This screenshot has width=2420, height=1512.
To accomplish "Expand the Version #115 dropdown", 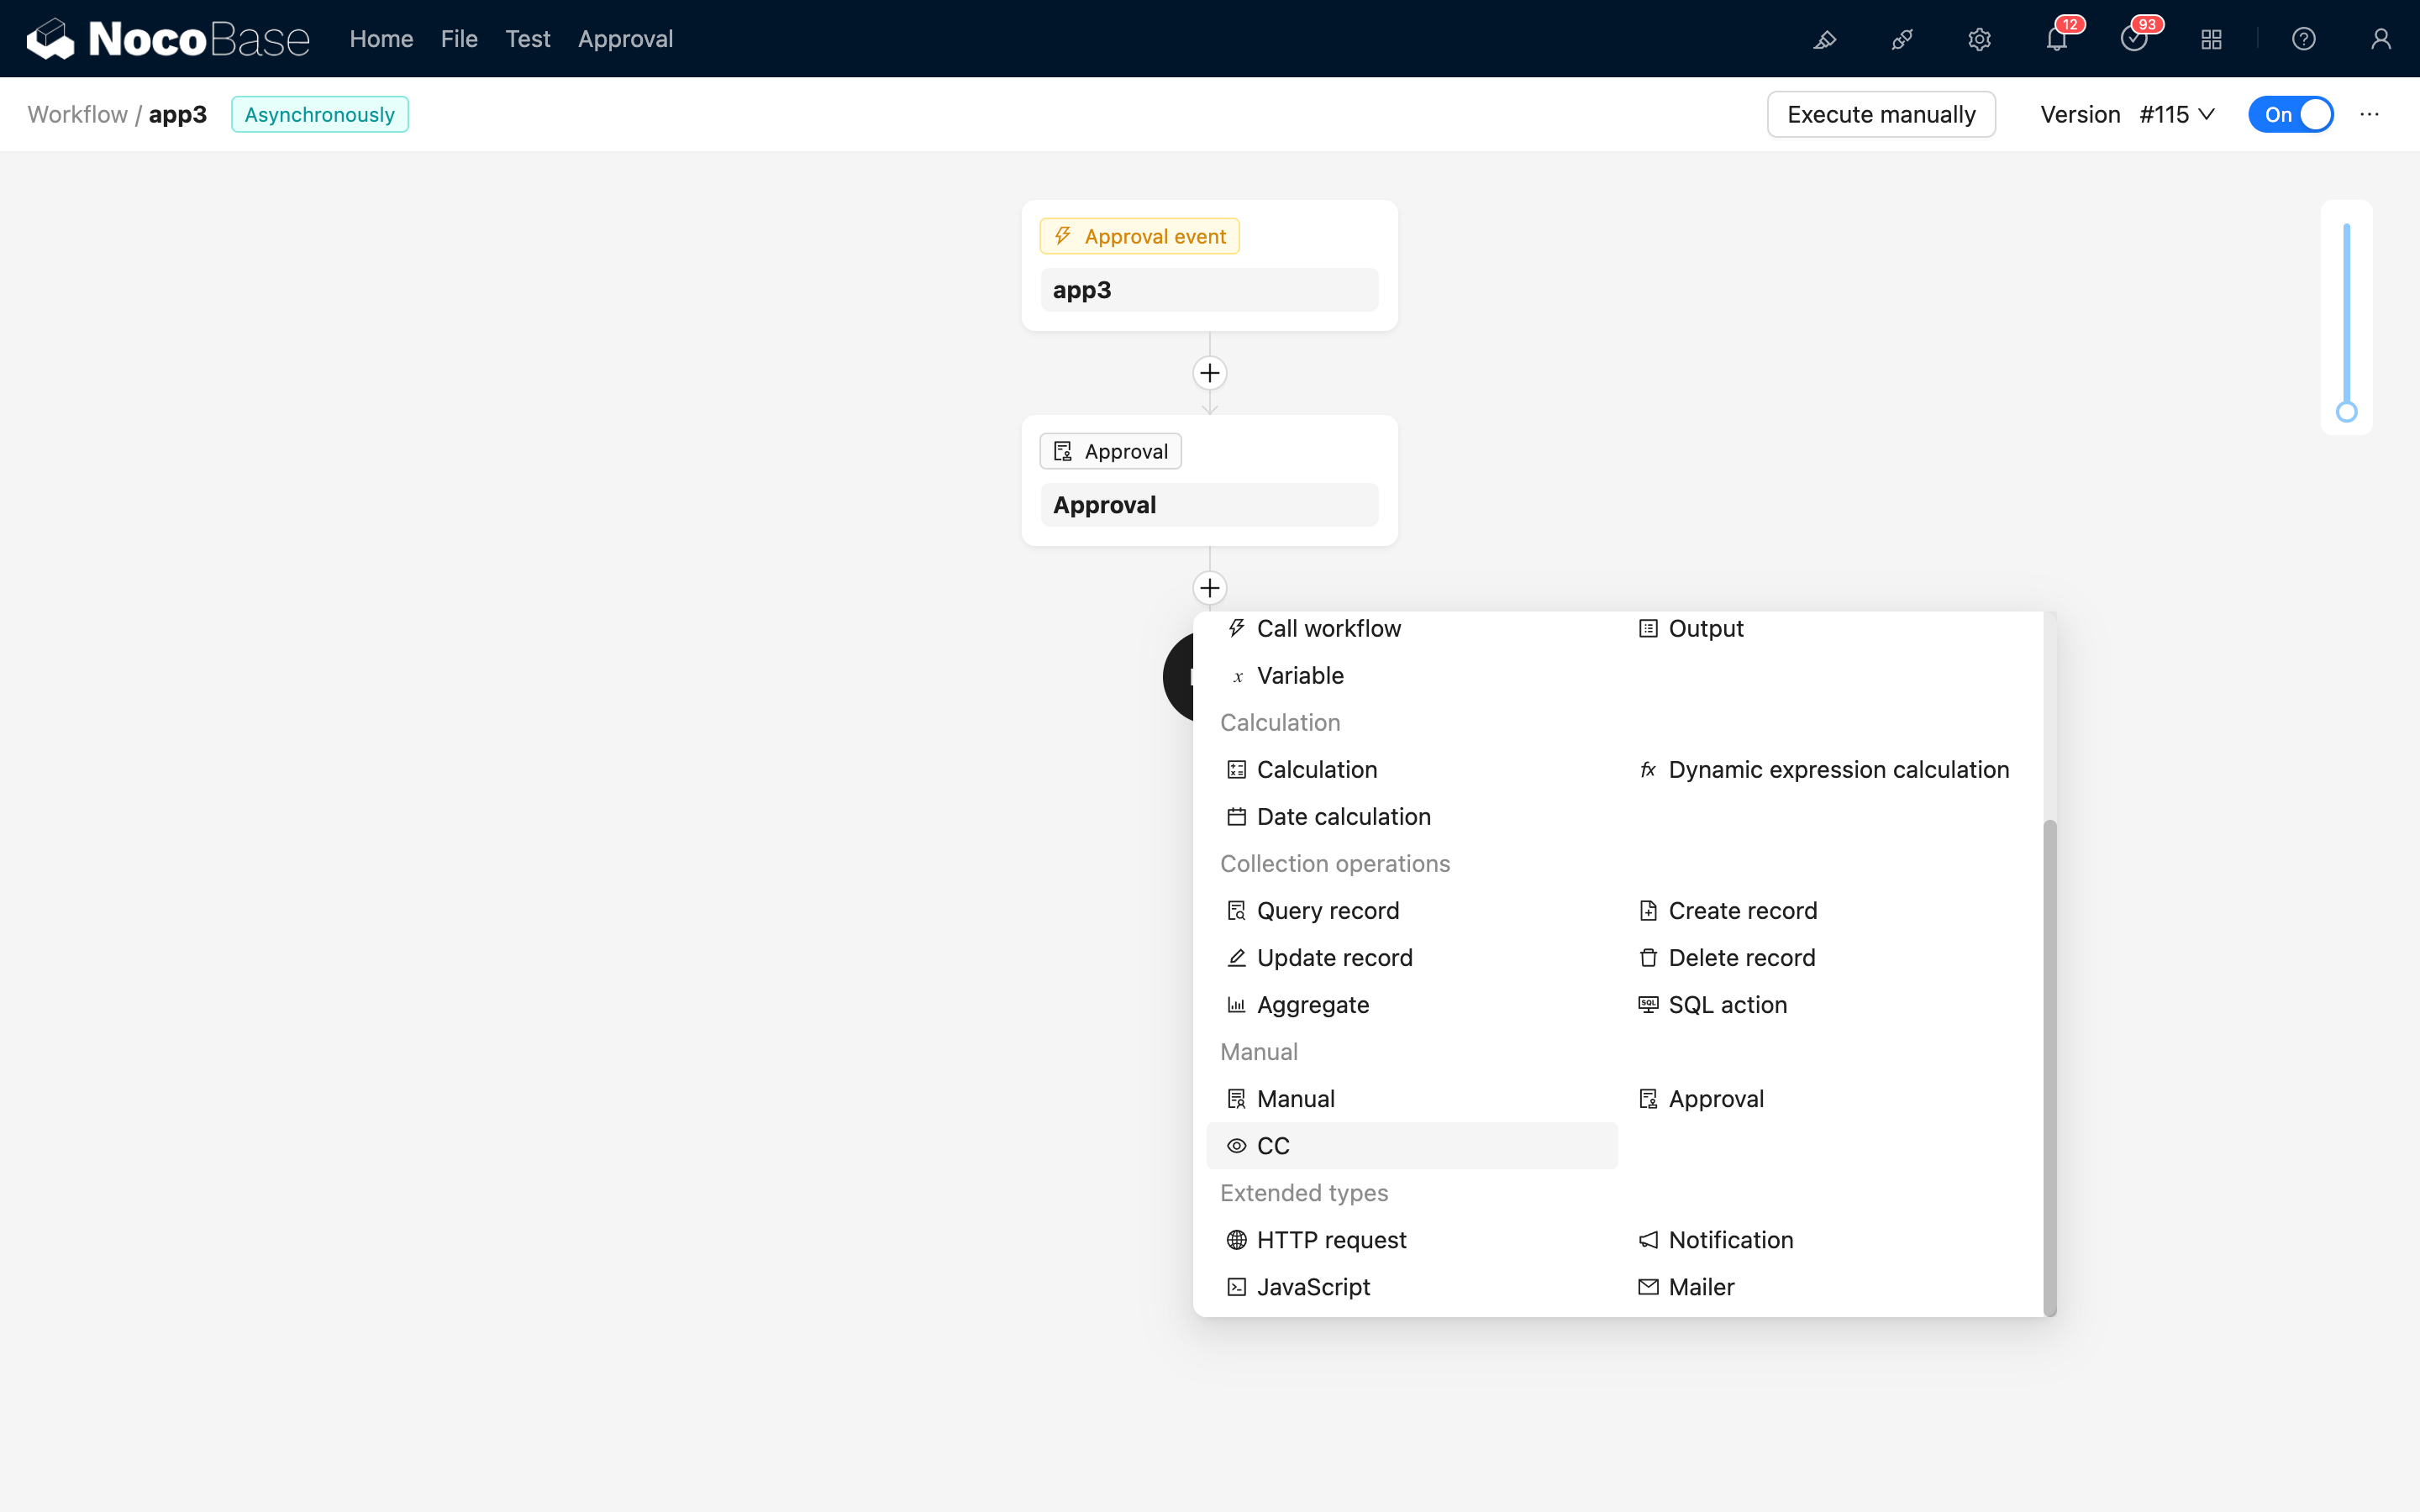I will pos(2176,114).
